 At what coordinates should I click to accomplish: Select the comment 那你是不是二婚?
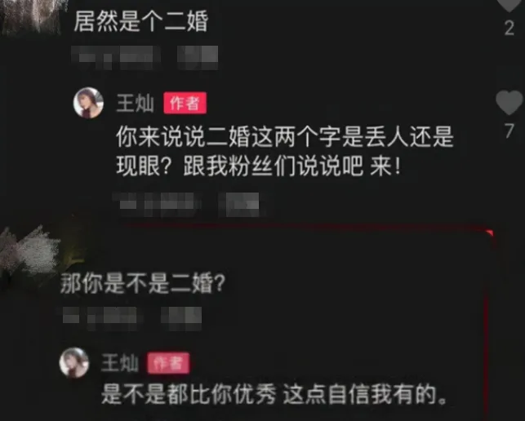point(143,284)
